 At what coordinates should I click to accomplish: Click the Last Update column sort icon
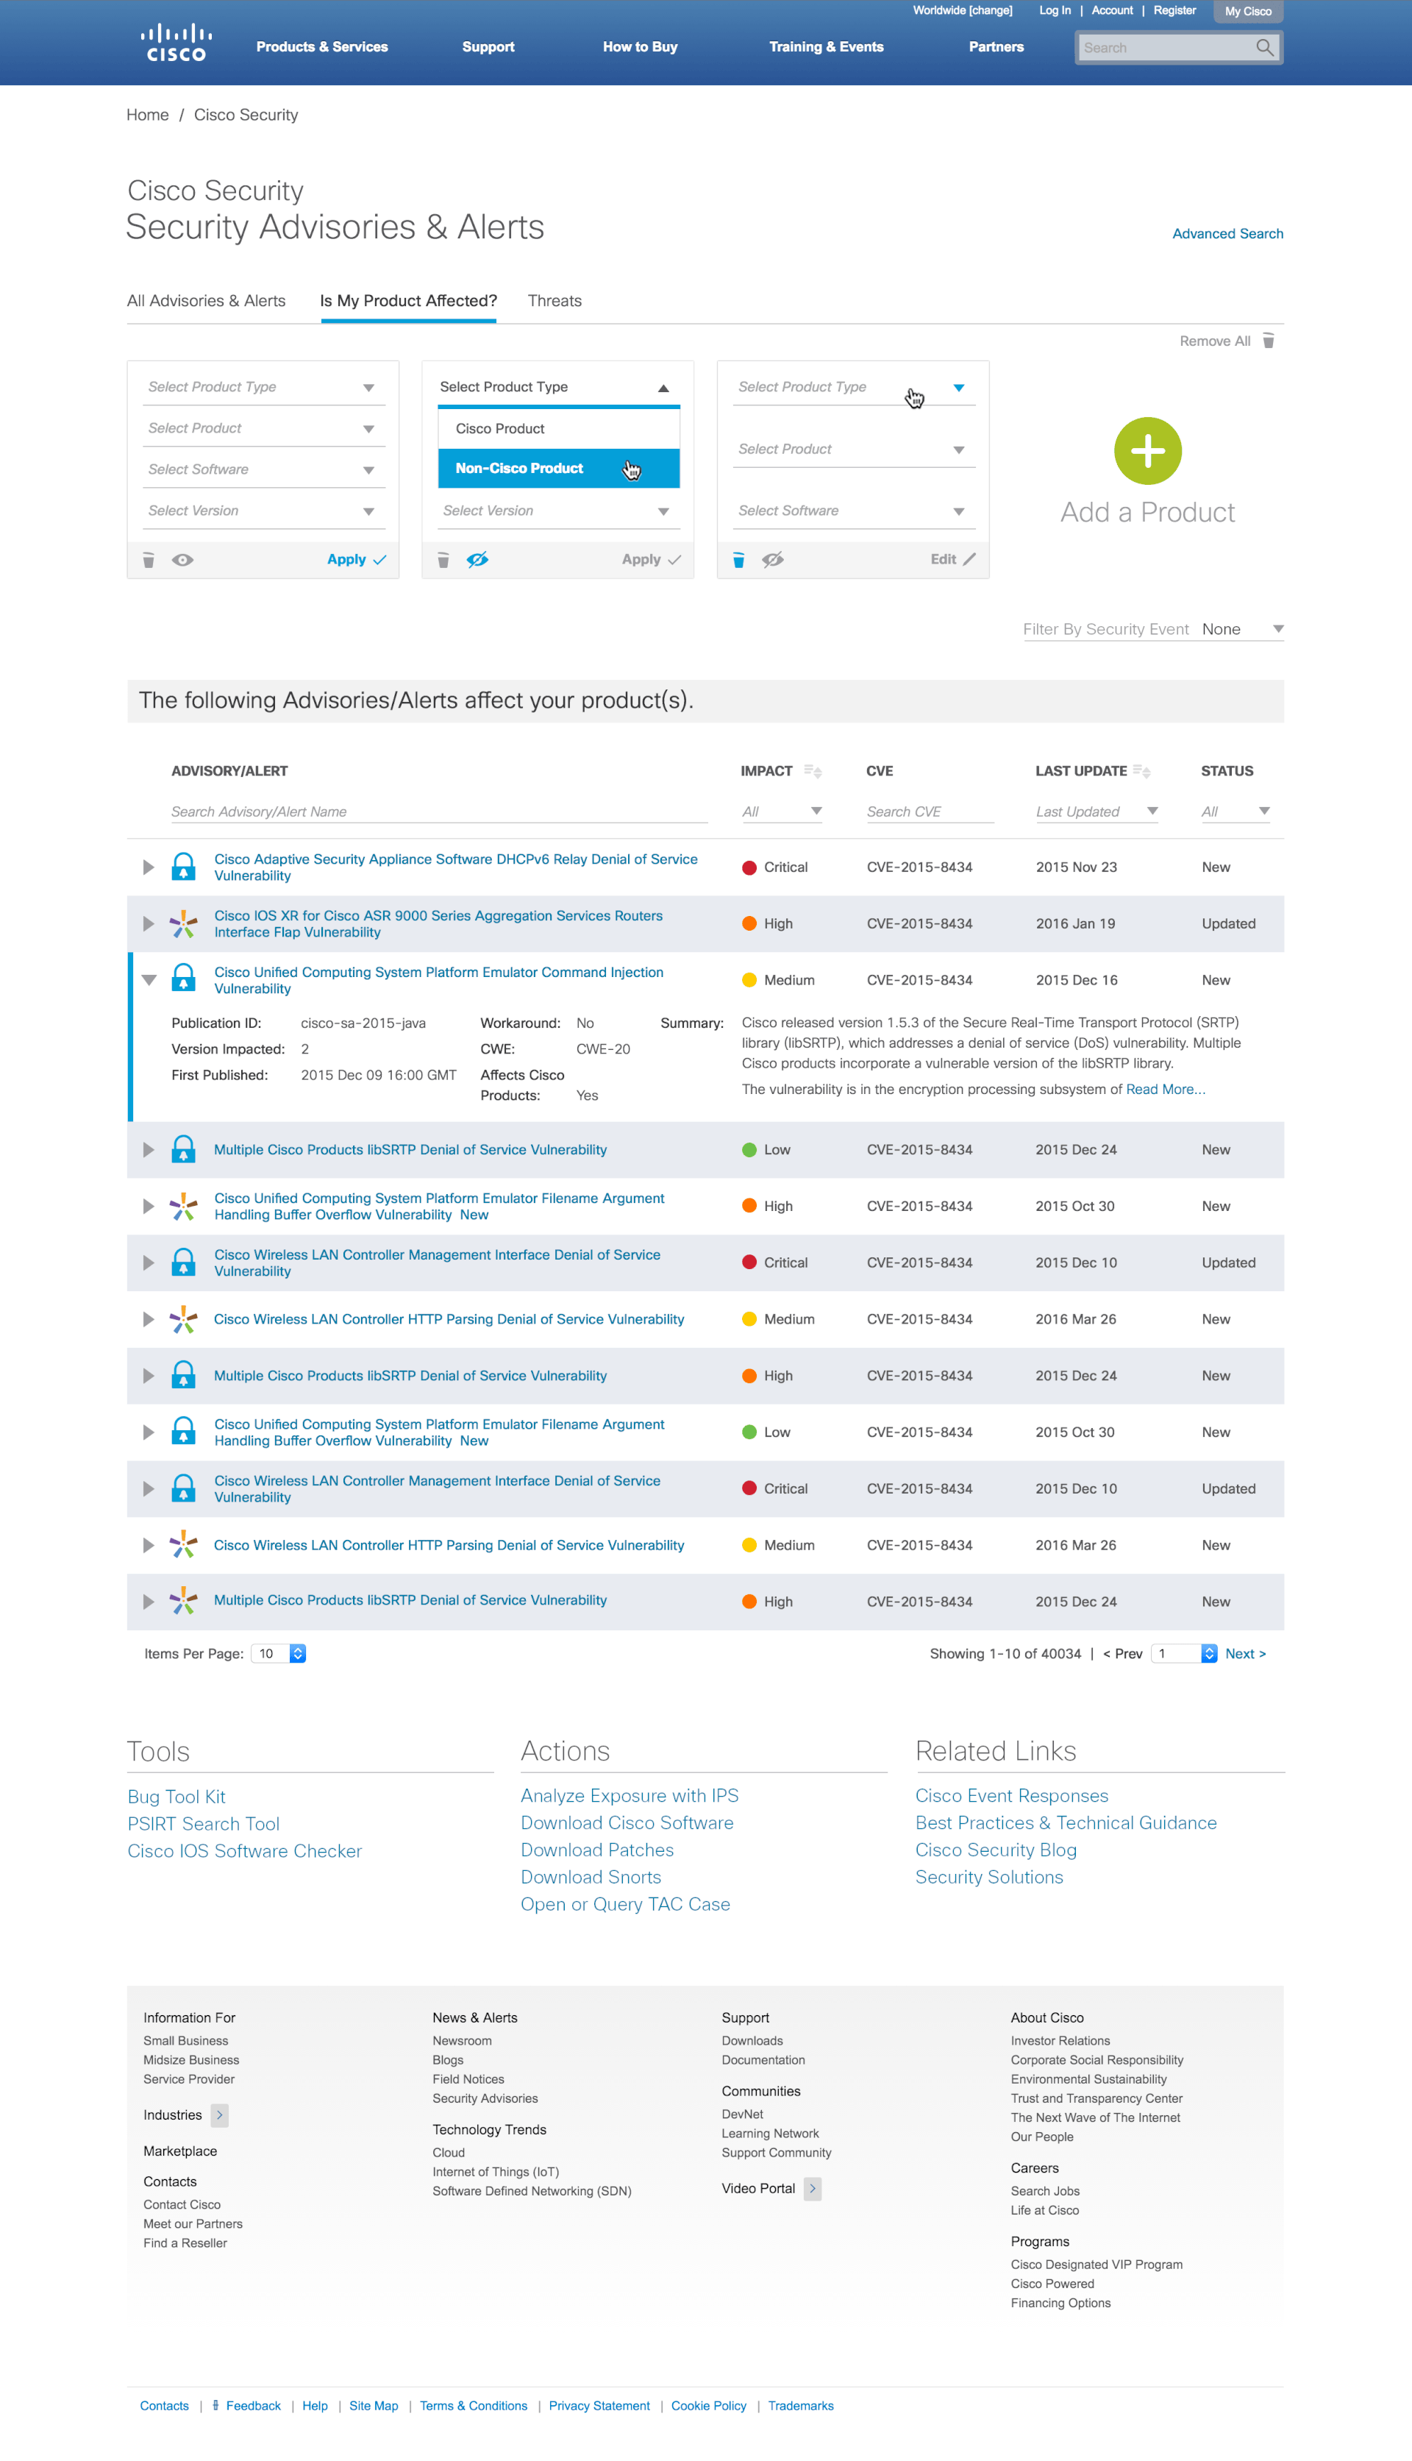click(x=1141, y=771)
